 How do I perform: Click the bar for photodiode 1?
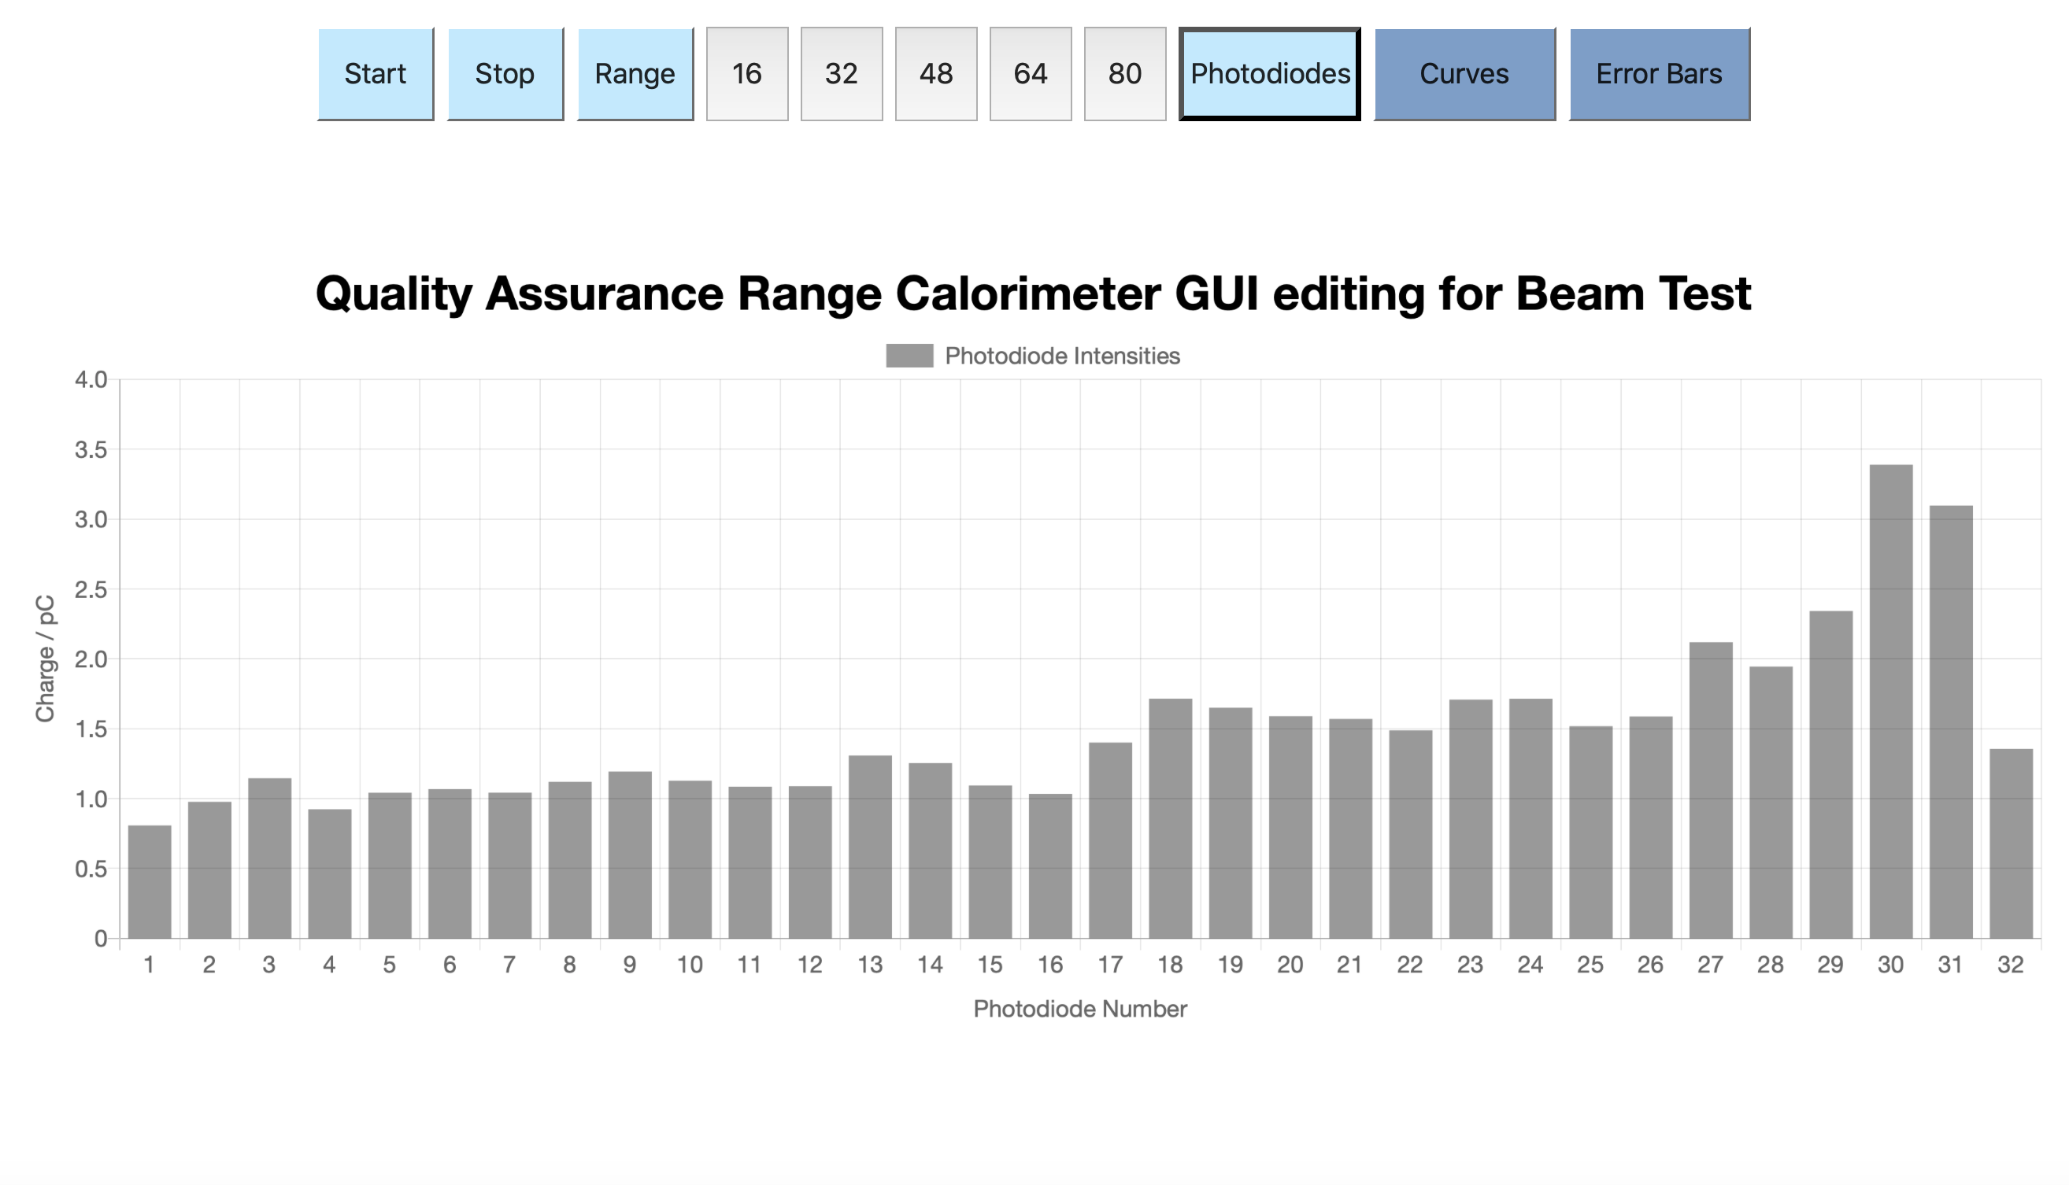[x=149, y=882]
